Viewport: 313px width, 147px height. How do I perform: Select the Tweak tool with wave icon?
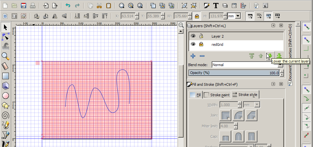pos(5,46)
